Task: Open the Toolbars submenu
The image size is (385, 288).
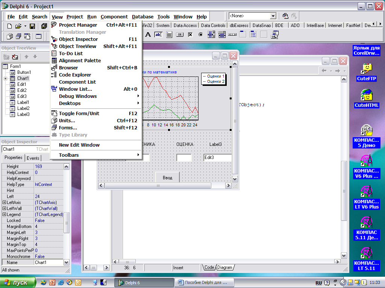Action: click(96, 155)
